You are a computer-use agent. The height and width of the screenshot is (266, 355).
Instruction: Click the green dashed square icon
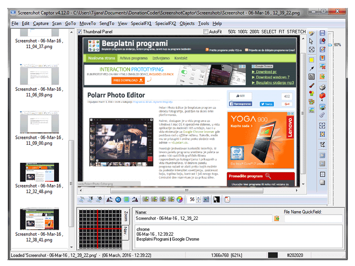point(126,199)
